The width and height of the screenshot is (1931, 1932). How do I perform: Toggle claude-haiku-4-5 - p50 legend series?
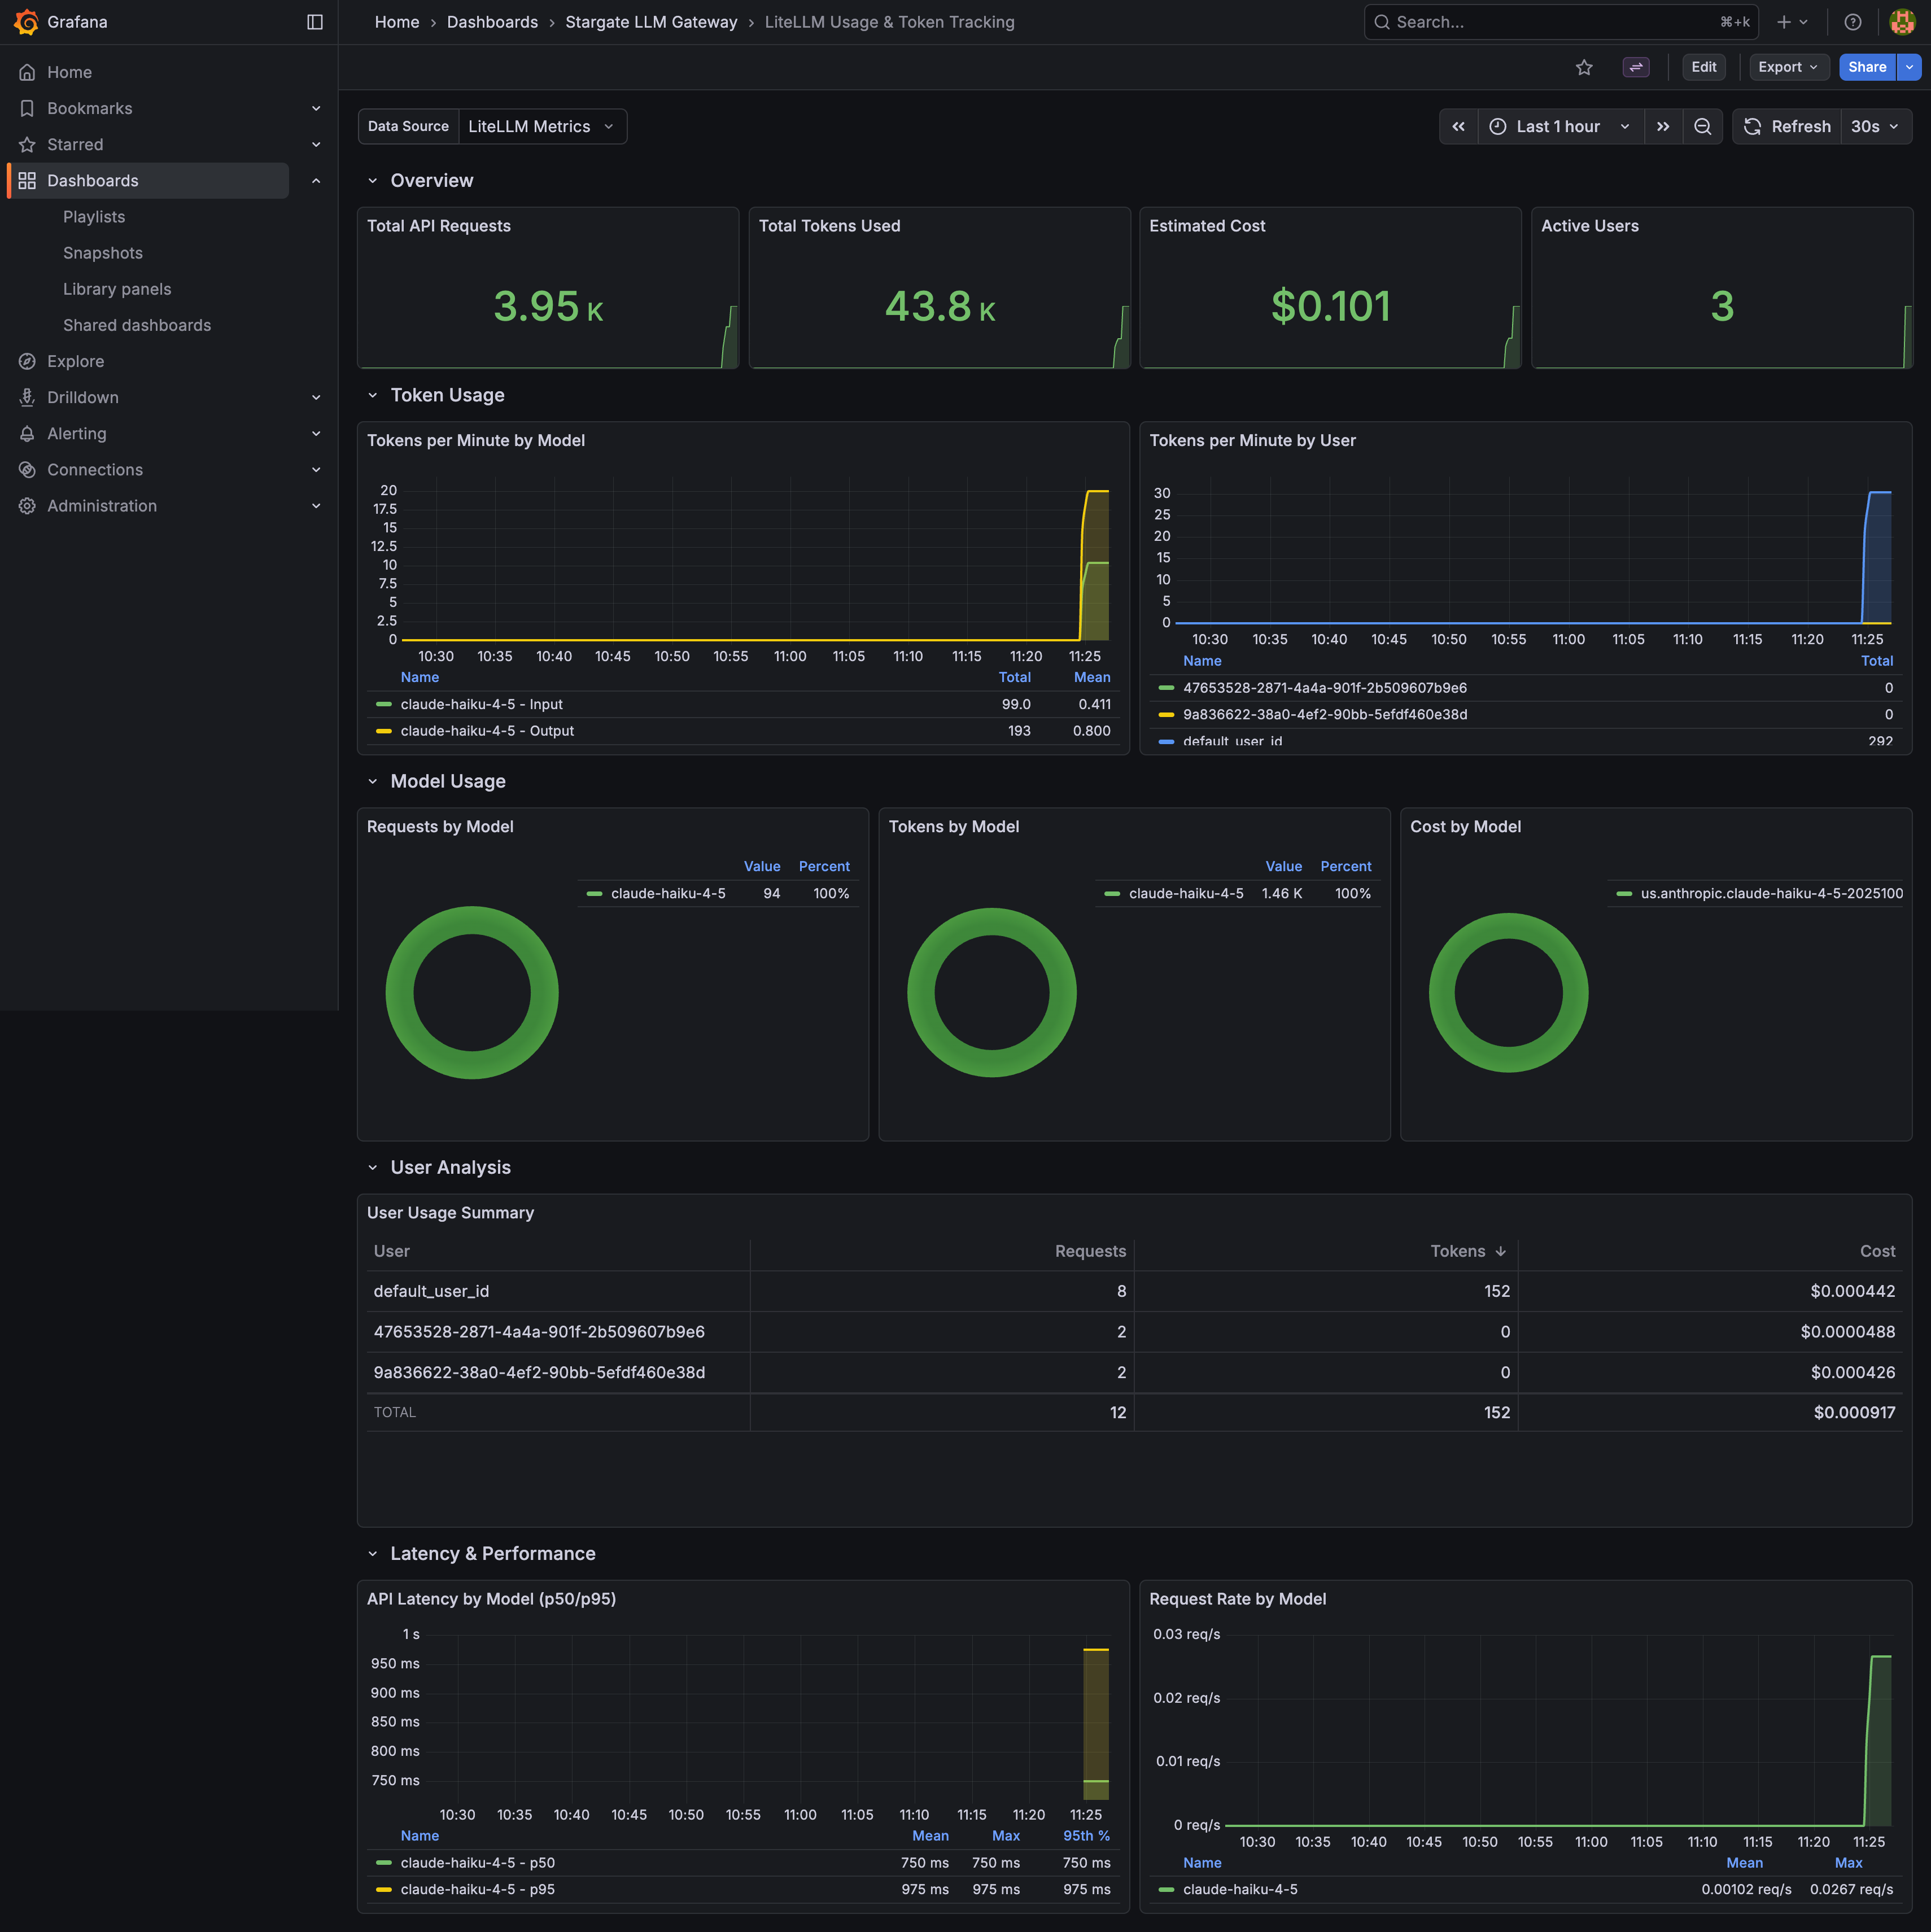tap(477, 1863)
